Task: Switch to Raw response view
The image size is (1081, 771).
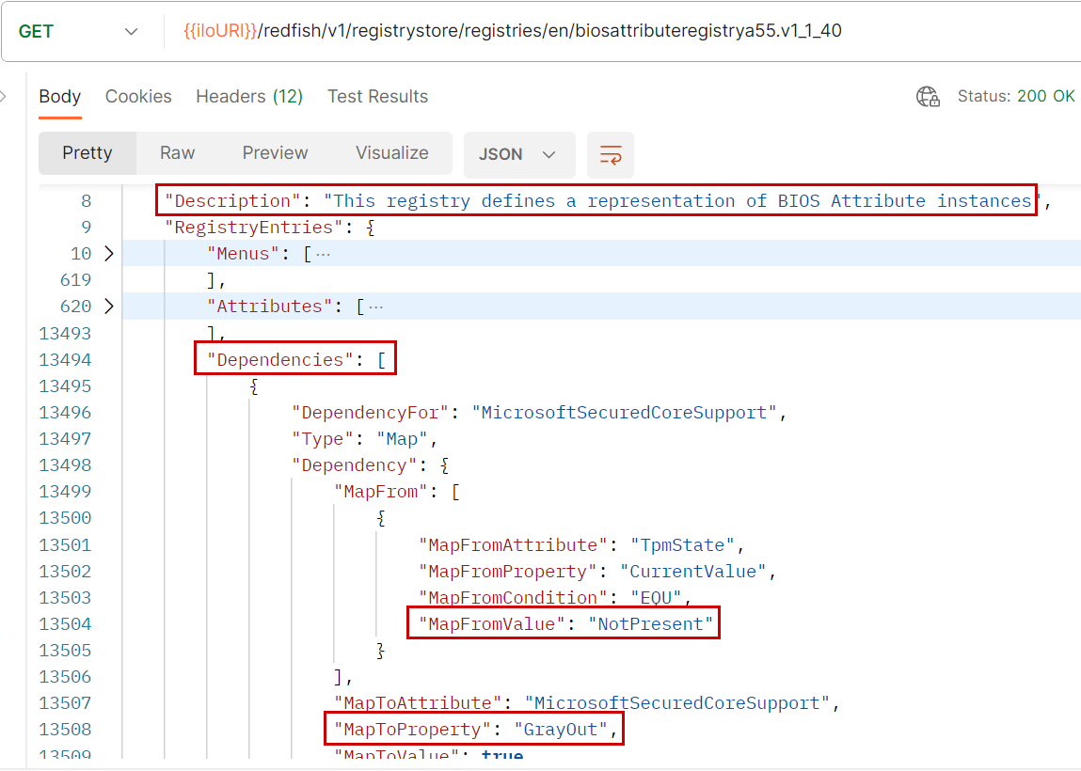Action: (x=177, y=153)
